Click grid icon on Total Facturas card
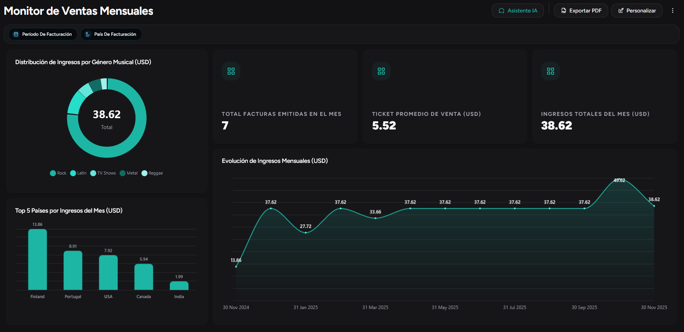Viewport: 684px width, 332px height. (x=231, y=71)
